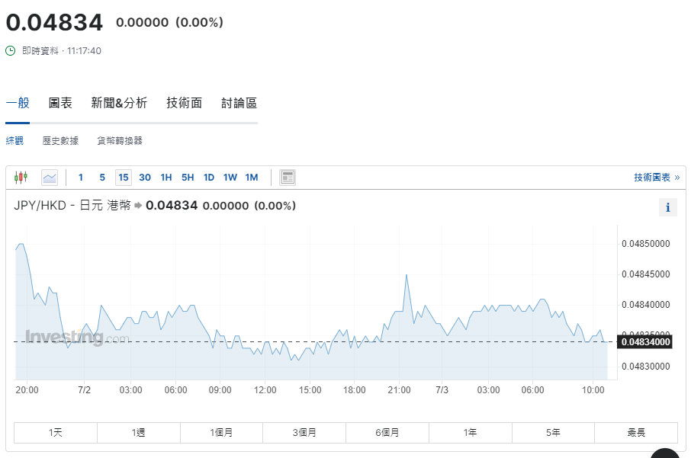
Task: Open the 貨幣轉換器 link
Action: pyautogui.click(x=120, y=141)
